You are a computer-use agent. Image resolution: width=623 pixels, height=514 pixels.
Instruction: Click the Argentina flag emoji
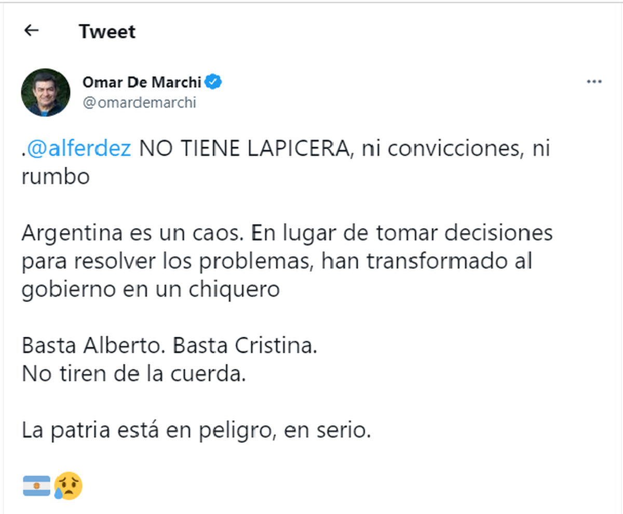click(x=36, y=486)
